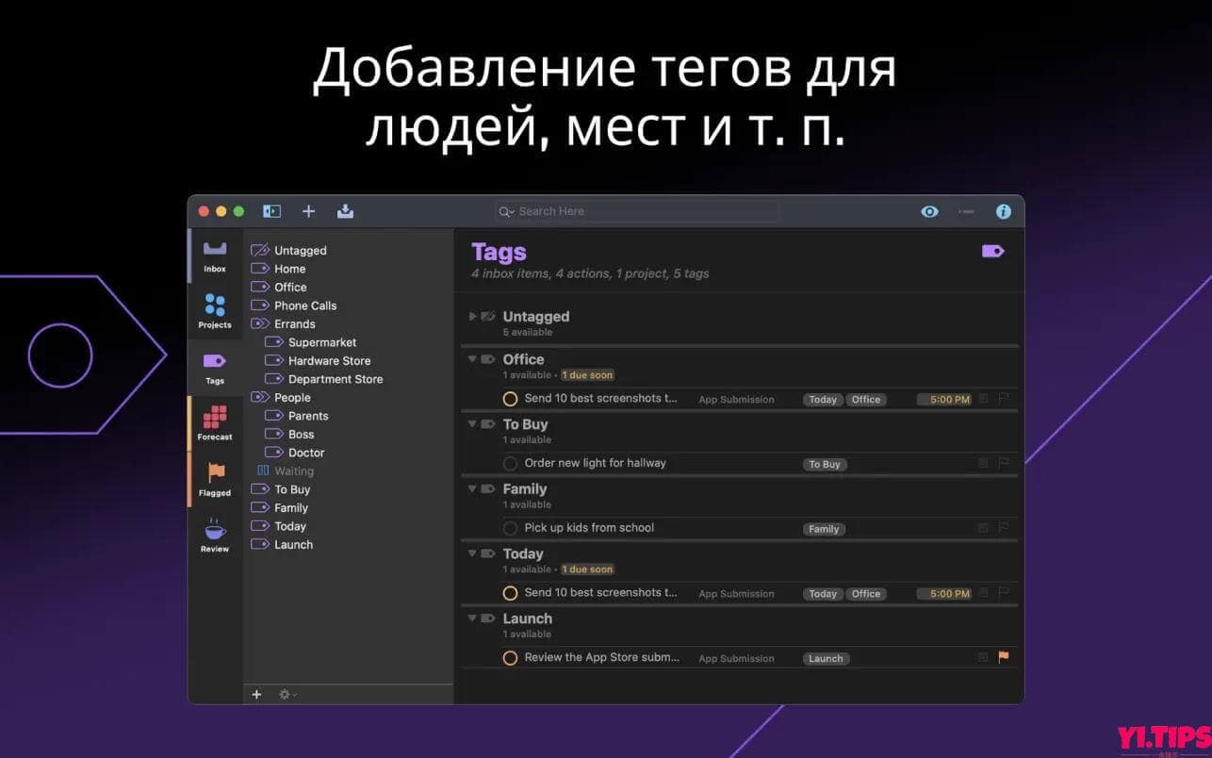
Task: Open the Inbox perspective in the sidebar
Action: 214,253
